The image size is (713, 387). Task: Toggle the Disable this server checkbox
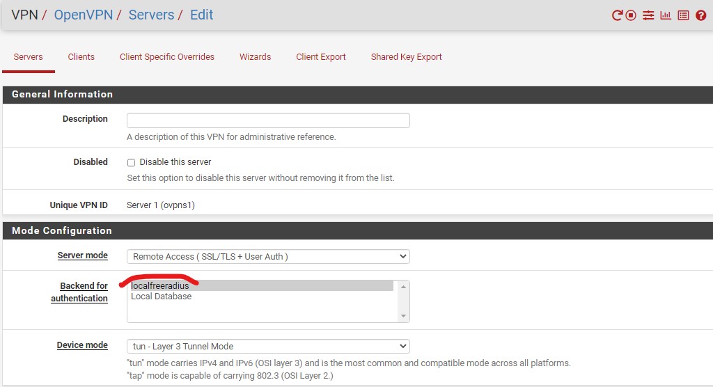click(131, 162)
